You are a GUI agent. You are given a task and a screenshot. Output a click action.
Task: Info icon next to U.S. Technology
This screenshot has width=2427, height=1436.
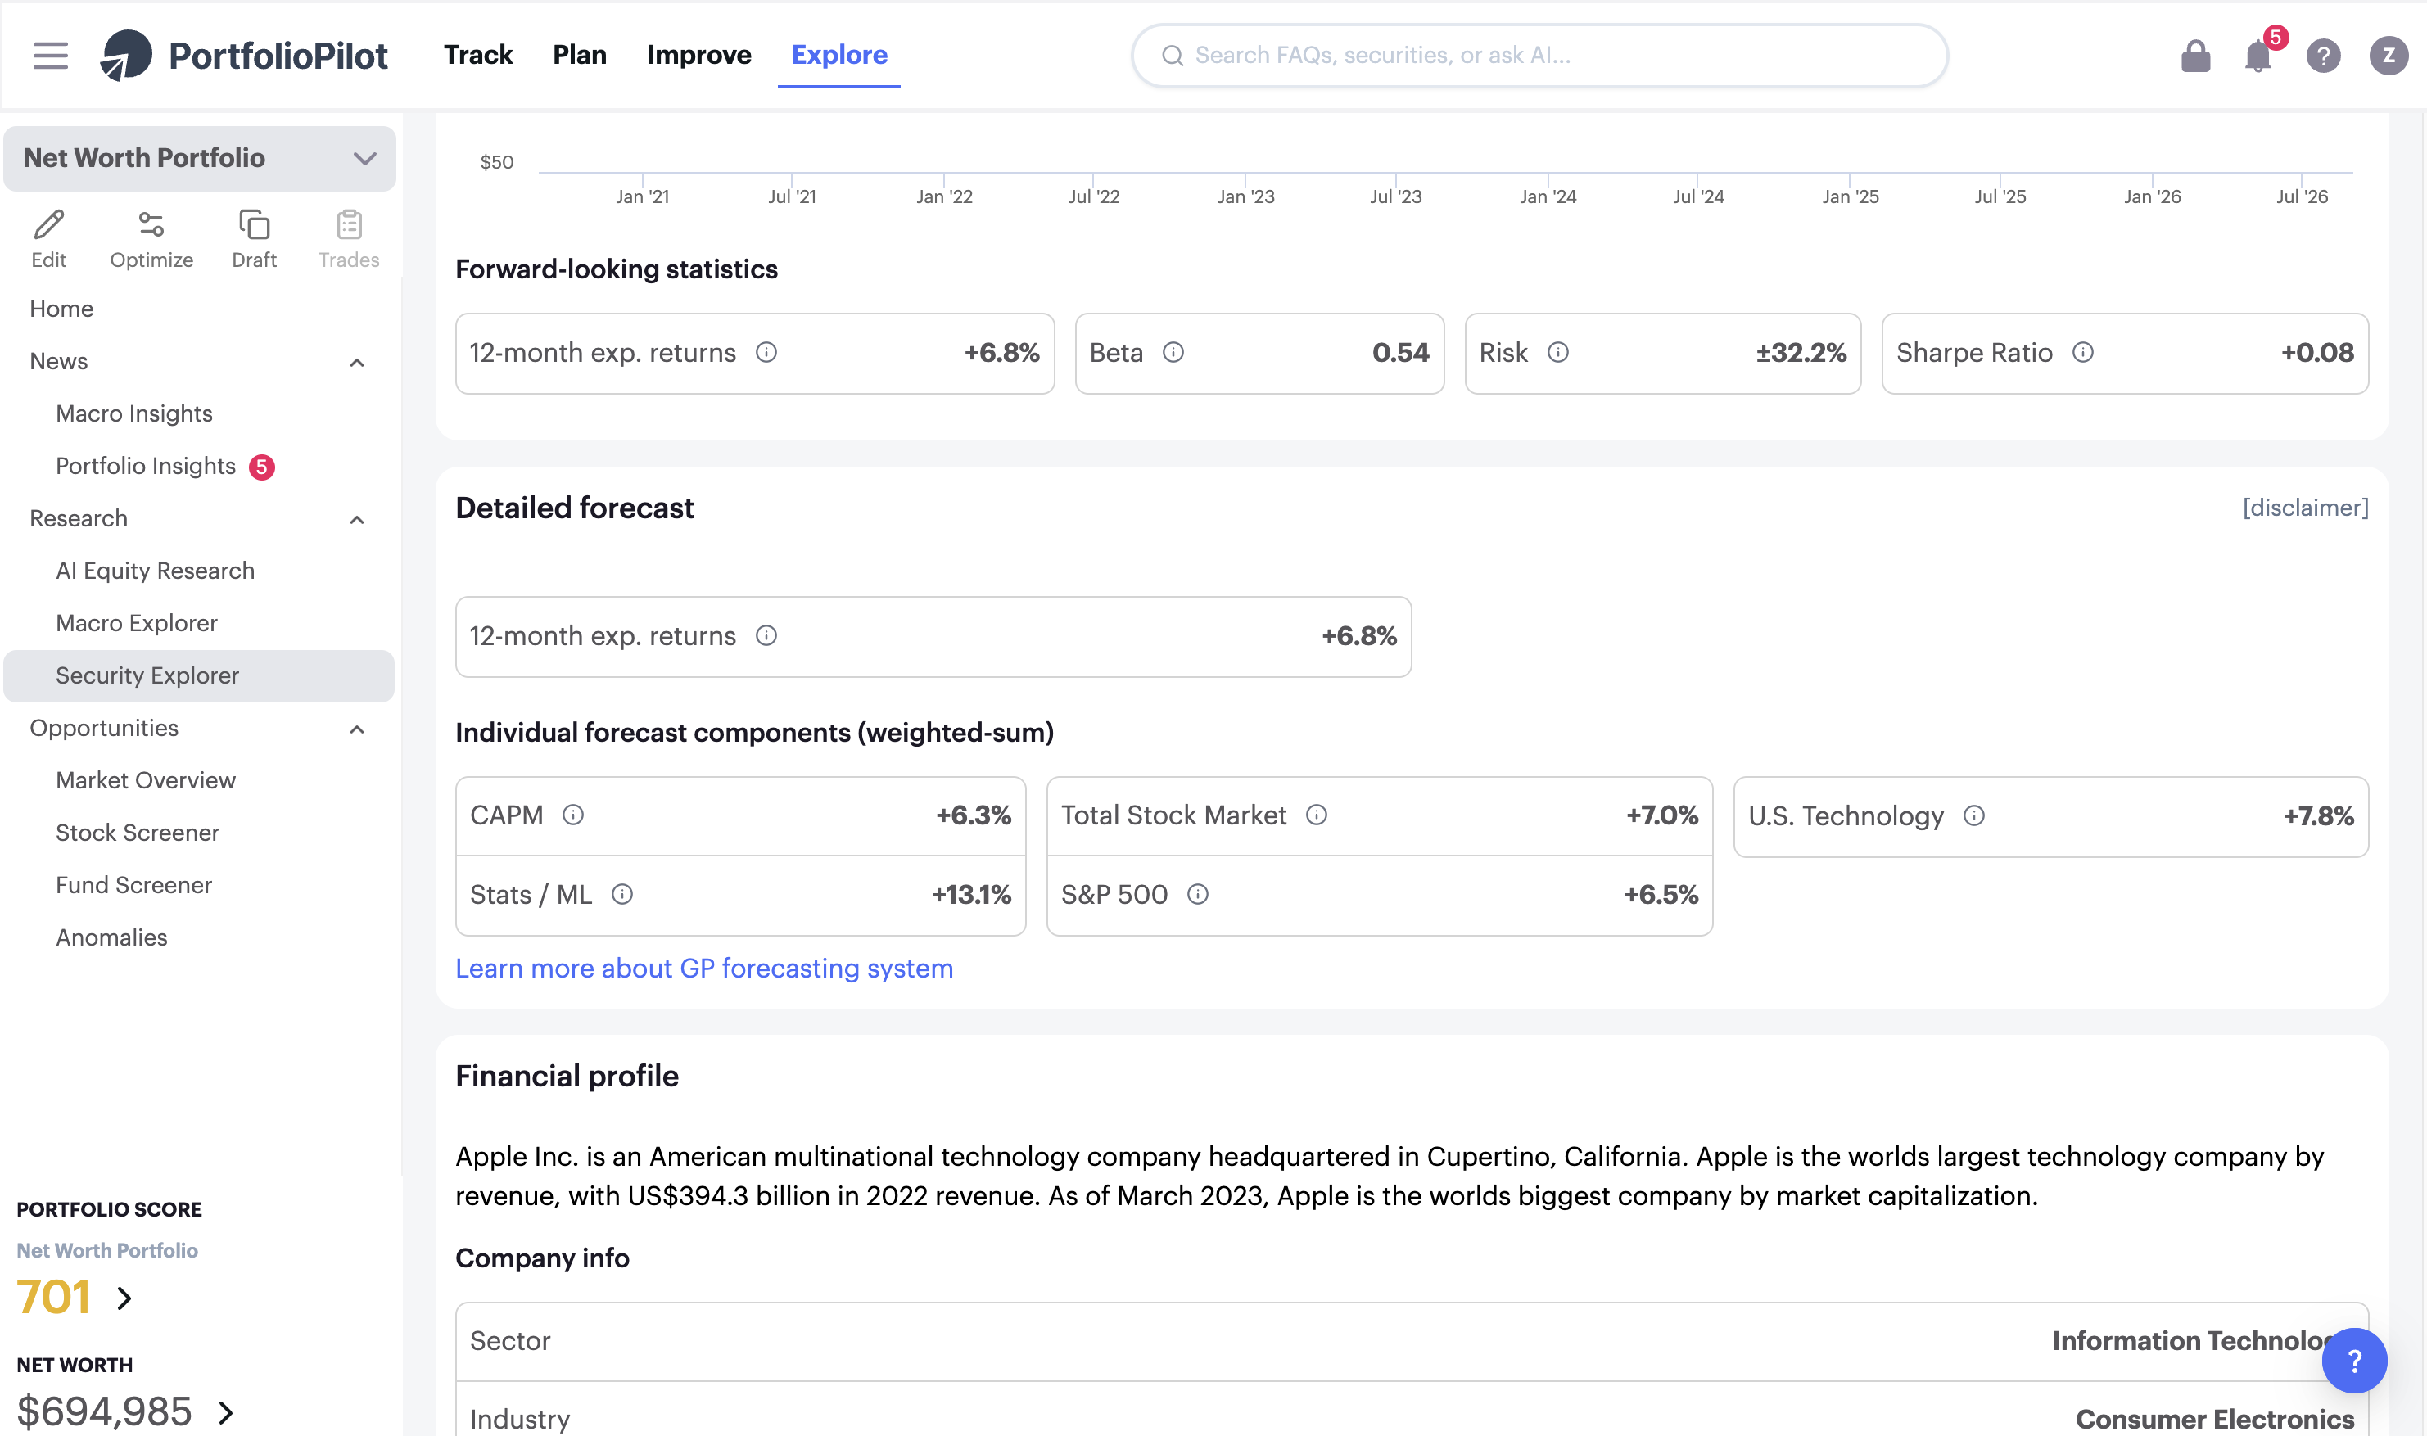[x=1974, y=815]
